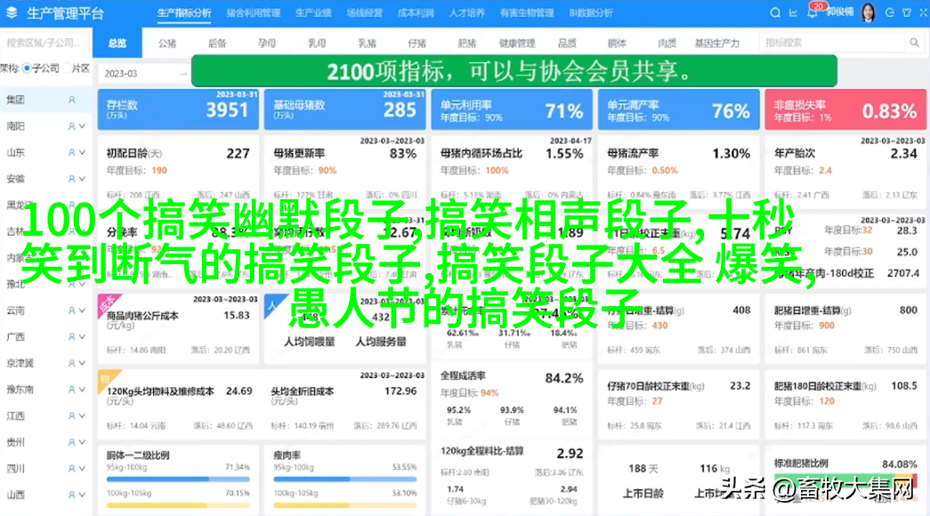Switch to the 公猪 tab
This screenshot has width=930, height=516.
pyautogui.click(x=167, y=43)
